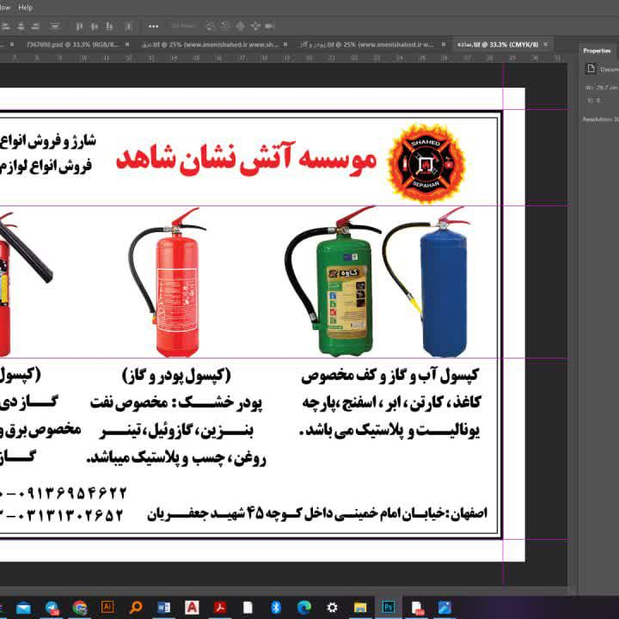Click the green fire extinguisher image
Screen dimensions: 619x619
pyautogui.click(x=333, y=281)
